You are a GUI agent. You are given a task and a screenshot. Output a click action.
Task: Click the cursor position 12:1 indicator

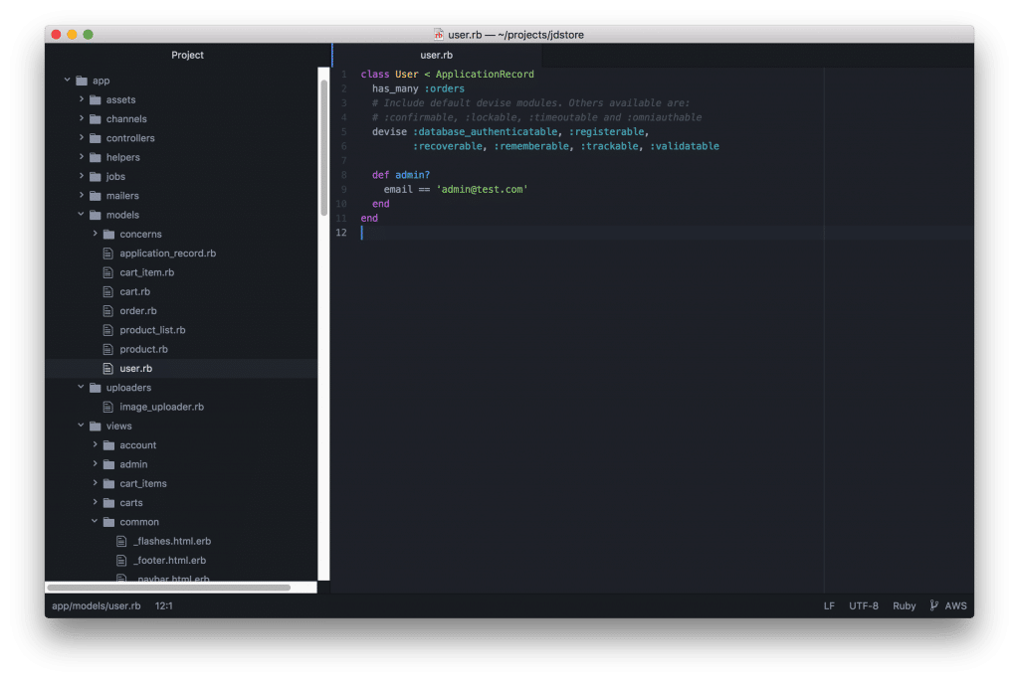164,605
